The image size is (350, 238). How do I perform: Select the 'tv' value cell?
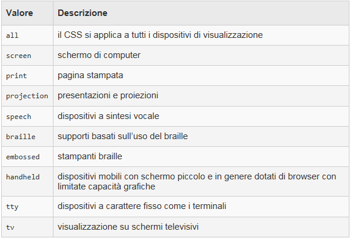27,227
